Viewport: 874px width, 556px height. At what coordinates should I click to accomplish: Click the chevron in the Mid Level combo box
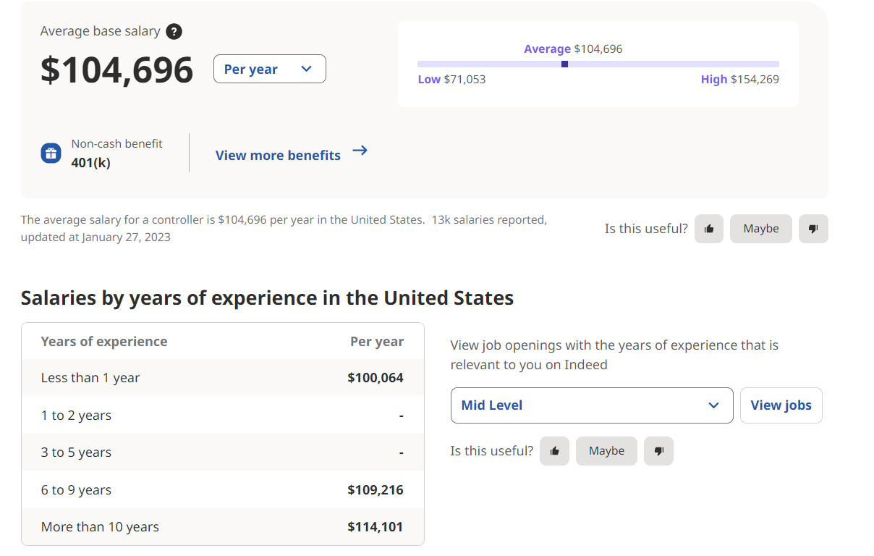pos(714,405)
